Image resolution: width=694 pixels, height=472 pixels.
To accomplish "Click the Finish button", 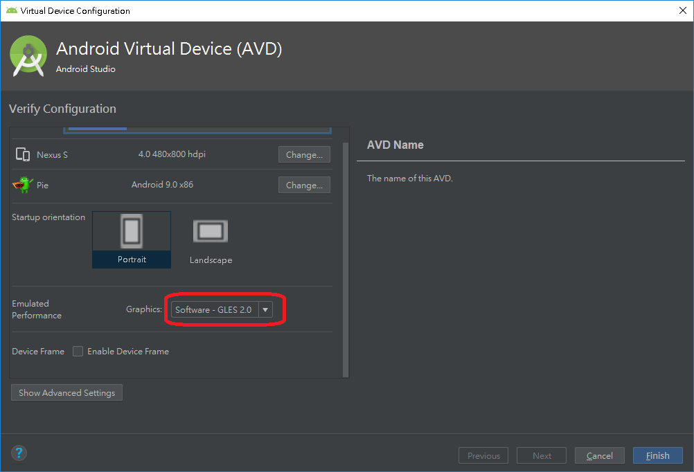I will (658, 455).
